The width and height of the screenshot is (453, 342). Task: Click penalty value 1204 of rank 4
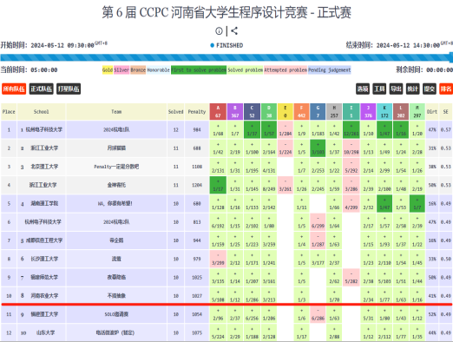click(x=197, y=185)
